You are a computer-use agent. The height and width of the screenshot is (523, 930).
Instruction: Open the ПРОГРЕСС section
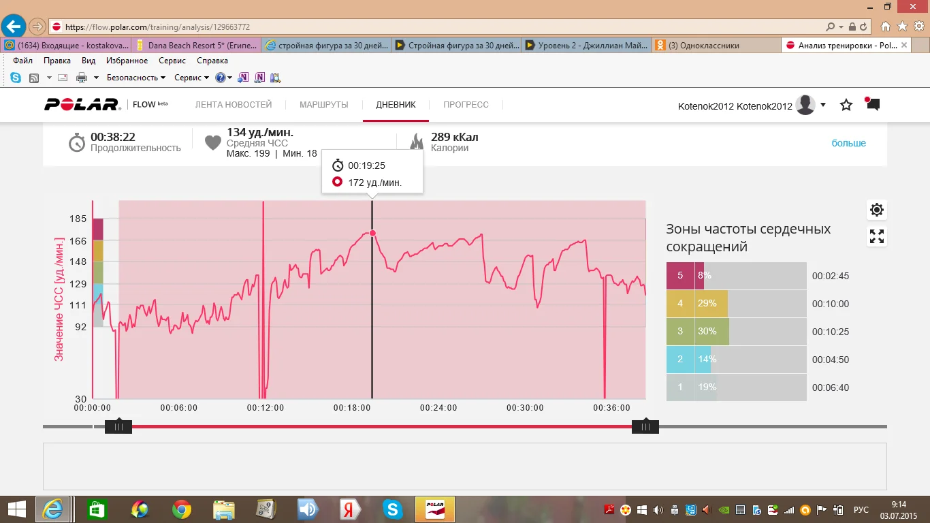pos(466,105)
